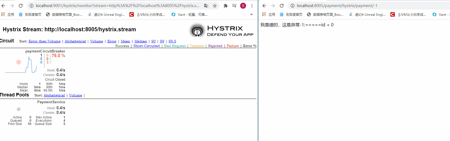Sort thread pools Alphabetical
The width and height of the screenshot is (450, 141).
click(54, 95)
